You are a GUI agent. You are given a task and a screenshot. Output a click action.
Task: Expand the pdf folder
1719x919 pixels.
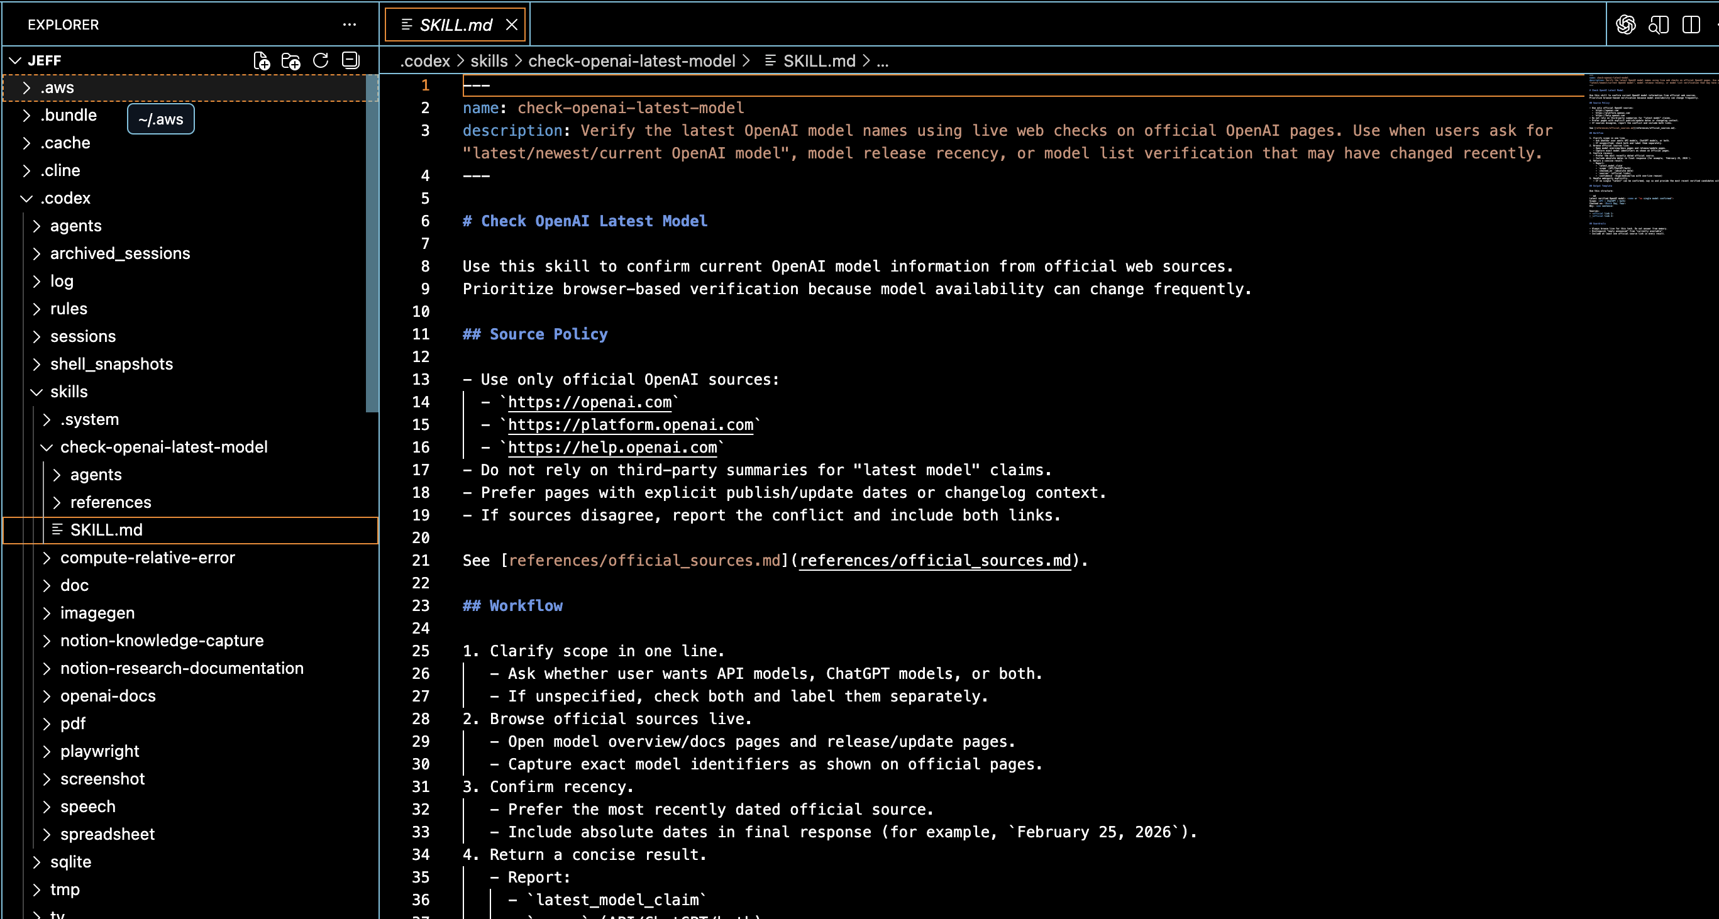pyautogui.click(x=191, y=724)
